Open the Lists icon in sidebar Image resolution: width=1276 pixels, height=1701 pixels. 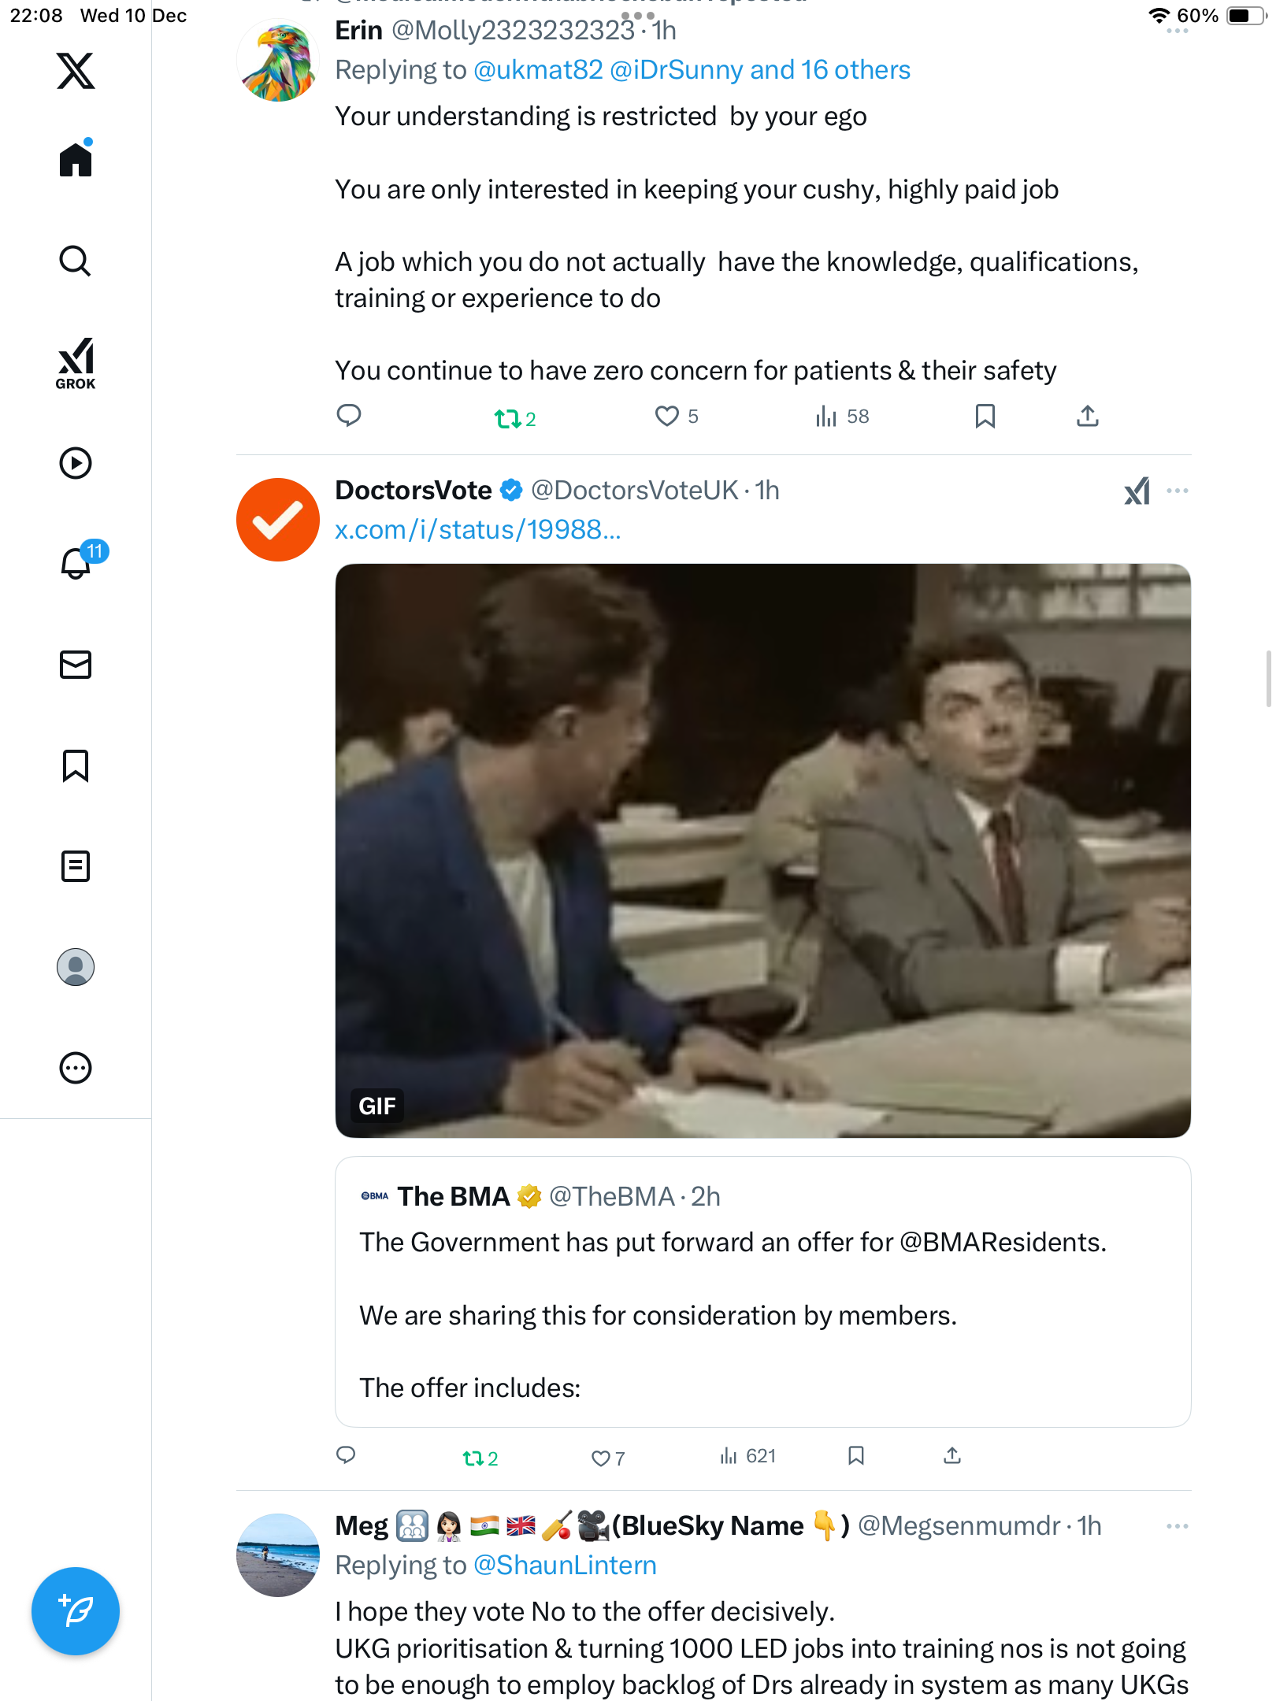(76, 866)
